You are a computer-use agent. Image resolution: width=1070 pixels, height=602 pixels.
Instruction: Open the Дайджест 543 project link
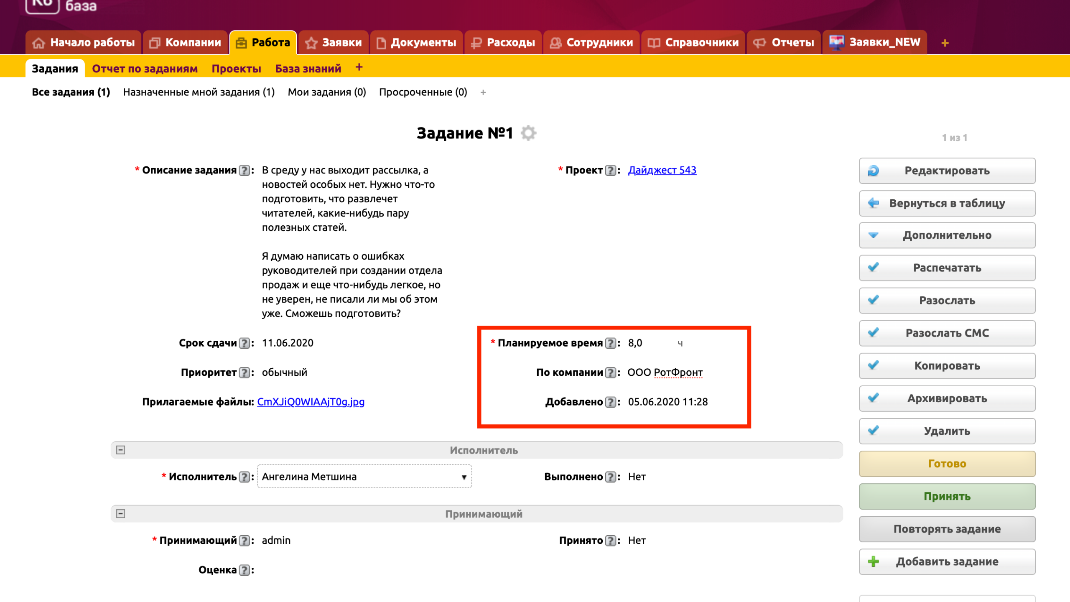click(x=662, y=170)
